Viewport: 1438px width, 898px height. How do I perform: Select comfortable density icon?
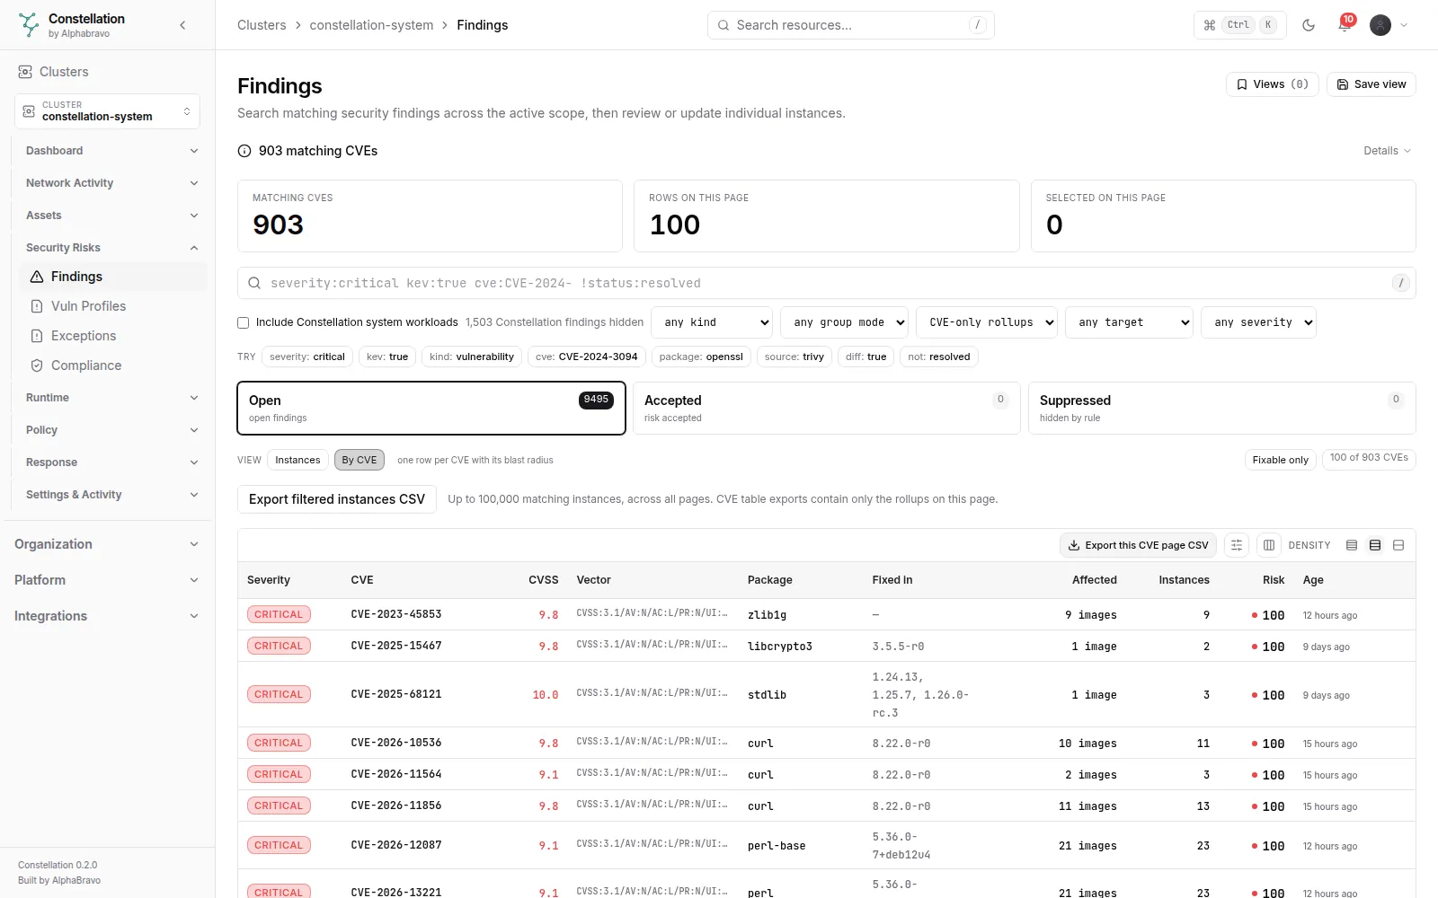(x=1398, y=545)
